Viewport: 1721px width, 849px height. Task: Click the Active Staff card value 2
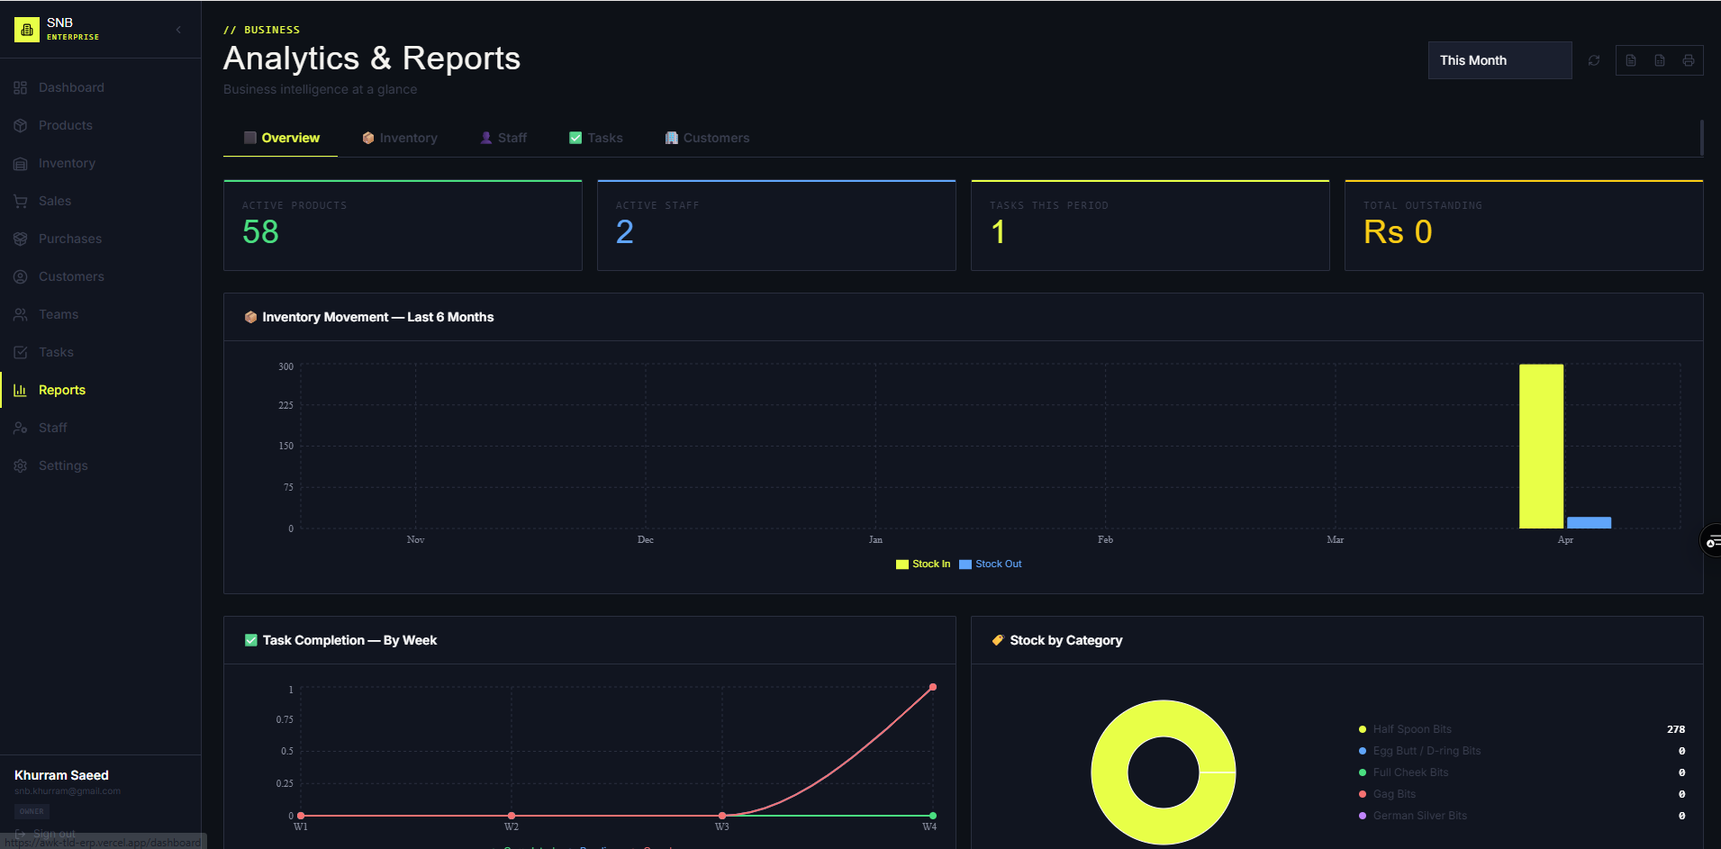click(624, 232)
